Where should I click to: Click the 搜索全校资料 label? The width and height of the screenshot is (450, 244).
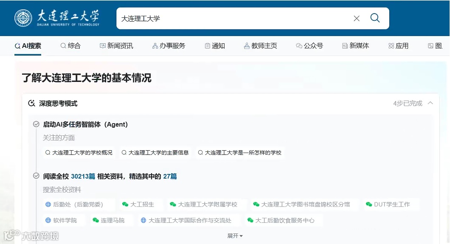point(62,190)
